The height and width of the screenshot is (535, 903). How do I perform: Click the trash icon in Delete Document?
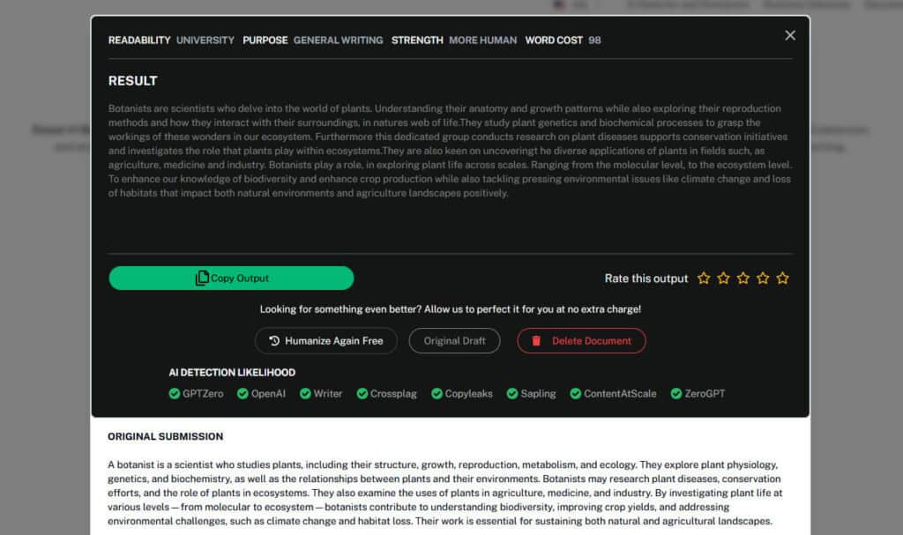[x=536, y=341]
